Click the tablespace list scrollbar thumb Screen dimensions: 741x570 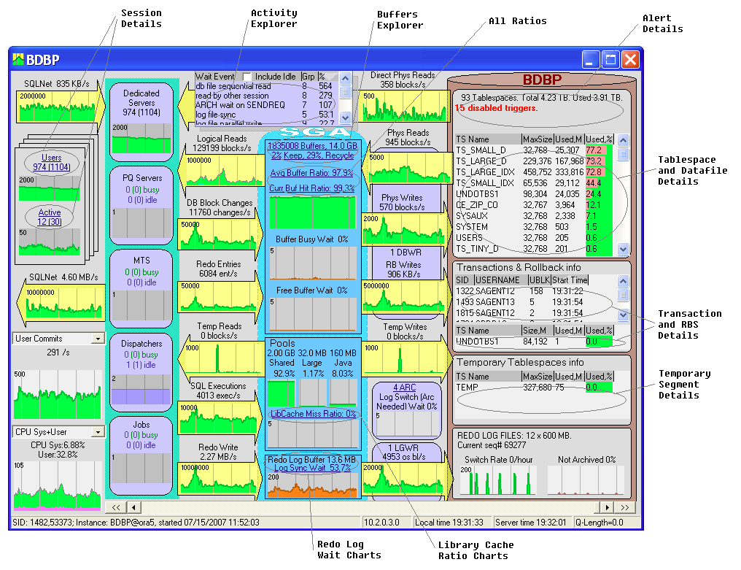(x=623, y=154)
